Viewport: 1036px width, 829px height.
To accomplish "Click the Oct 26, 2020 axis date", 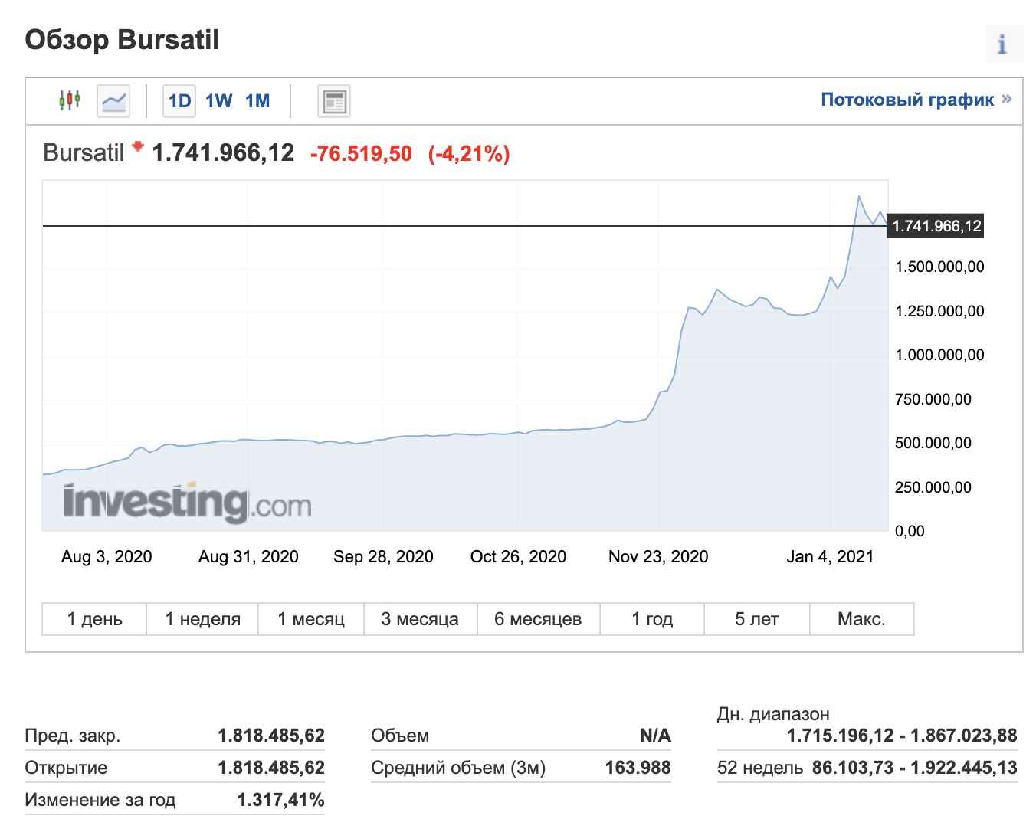I will (518, 557).
